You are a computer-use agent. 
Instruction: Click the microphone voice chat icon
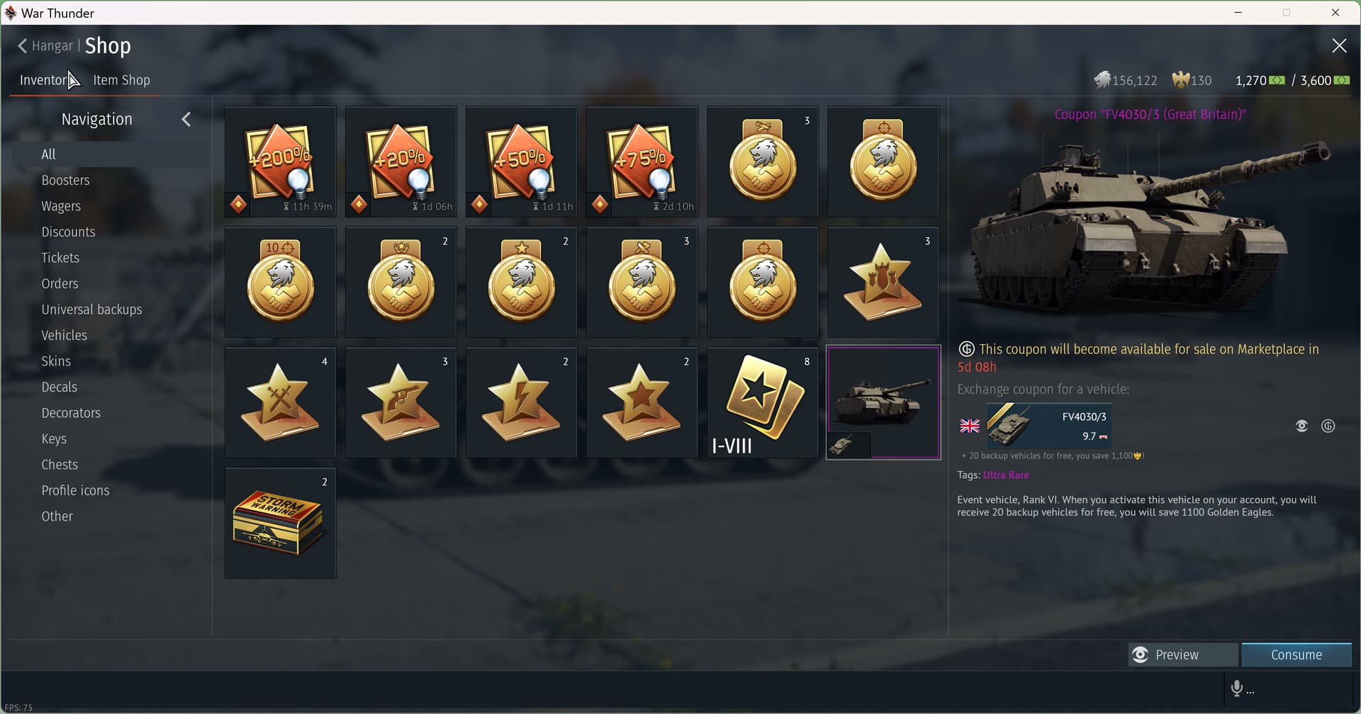pos(1237,688)
